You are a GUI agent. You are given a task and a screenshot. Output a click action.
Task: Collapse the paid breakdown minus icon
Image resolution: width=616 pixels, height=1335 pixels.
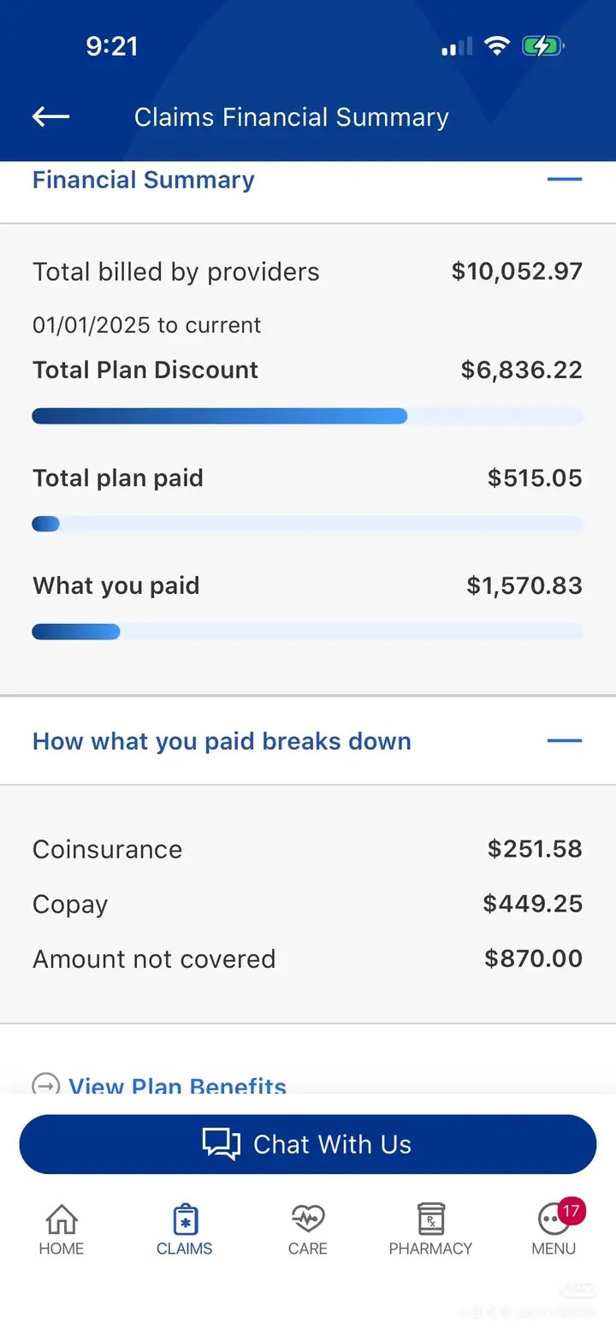pyautogui.click(x=565, y=741)
